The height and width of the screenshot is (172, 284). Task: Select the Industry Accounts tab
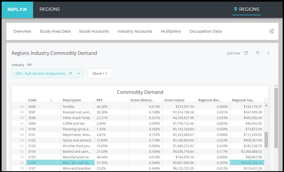click(135, 31)
